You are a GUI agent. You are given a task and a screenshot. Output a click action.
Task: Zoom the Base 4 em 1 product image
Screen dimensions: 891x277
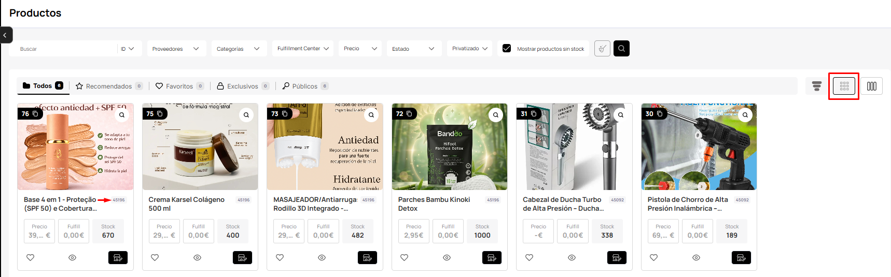[122, 115]
